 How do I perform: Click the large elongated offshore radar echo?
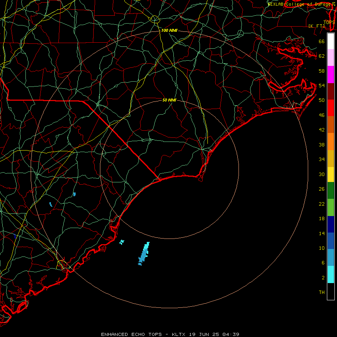coord(144,253)
